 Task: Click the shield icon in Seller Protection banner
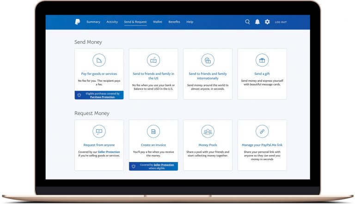134,167
